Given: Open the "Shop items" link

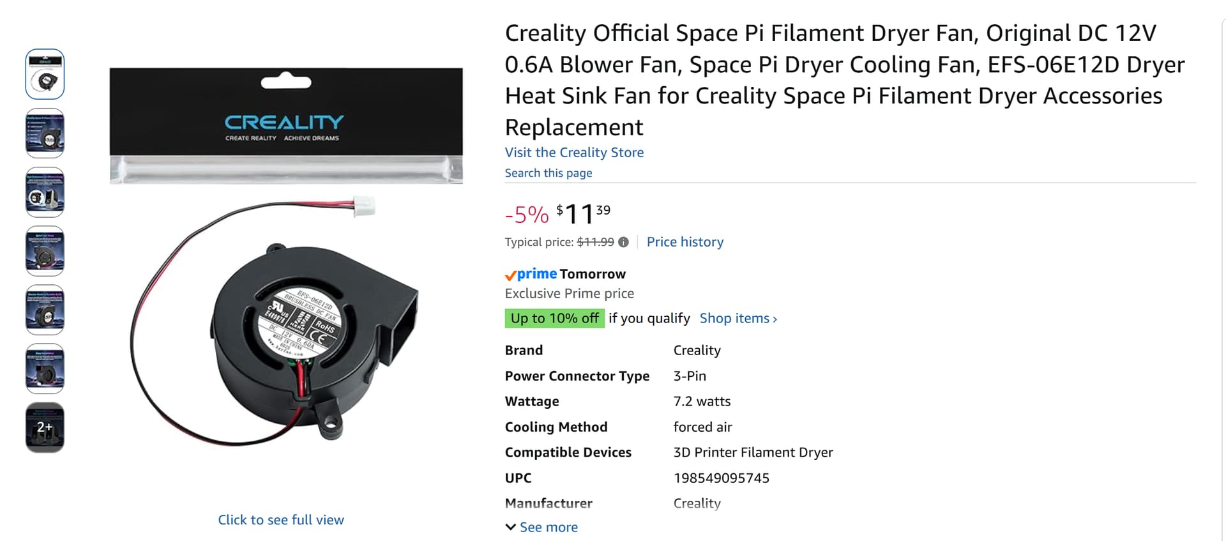Looking at the screenshot, I should pyautogui.click(x=738, y=318).
